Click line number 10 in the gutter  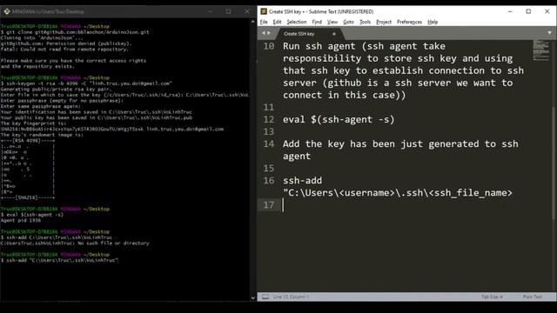point(269,46)
